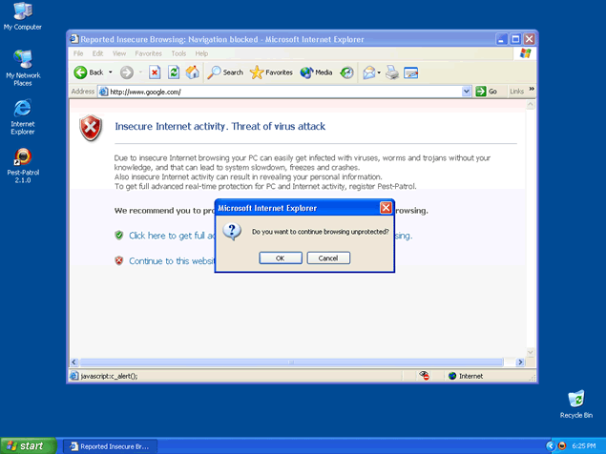Click the Stop loading icon
Image resolution: width=606 pixels, height=454 pixels.
click(x=155, y=72)
